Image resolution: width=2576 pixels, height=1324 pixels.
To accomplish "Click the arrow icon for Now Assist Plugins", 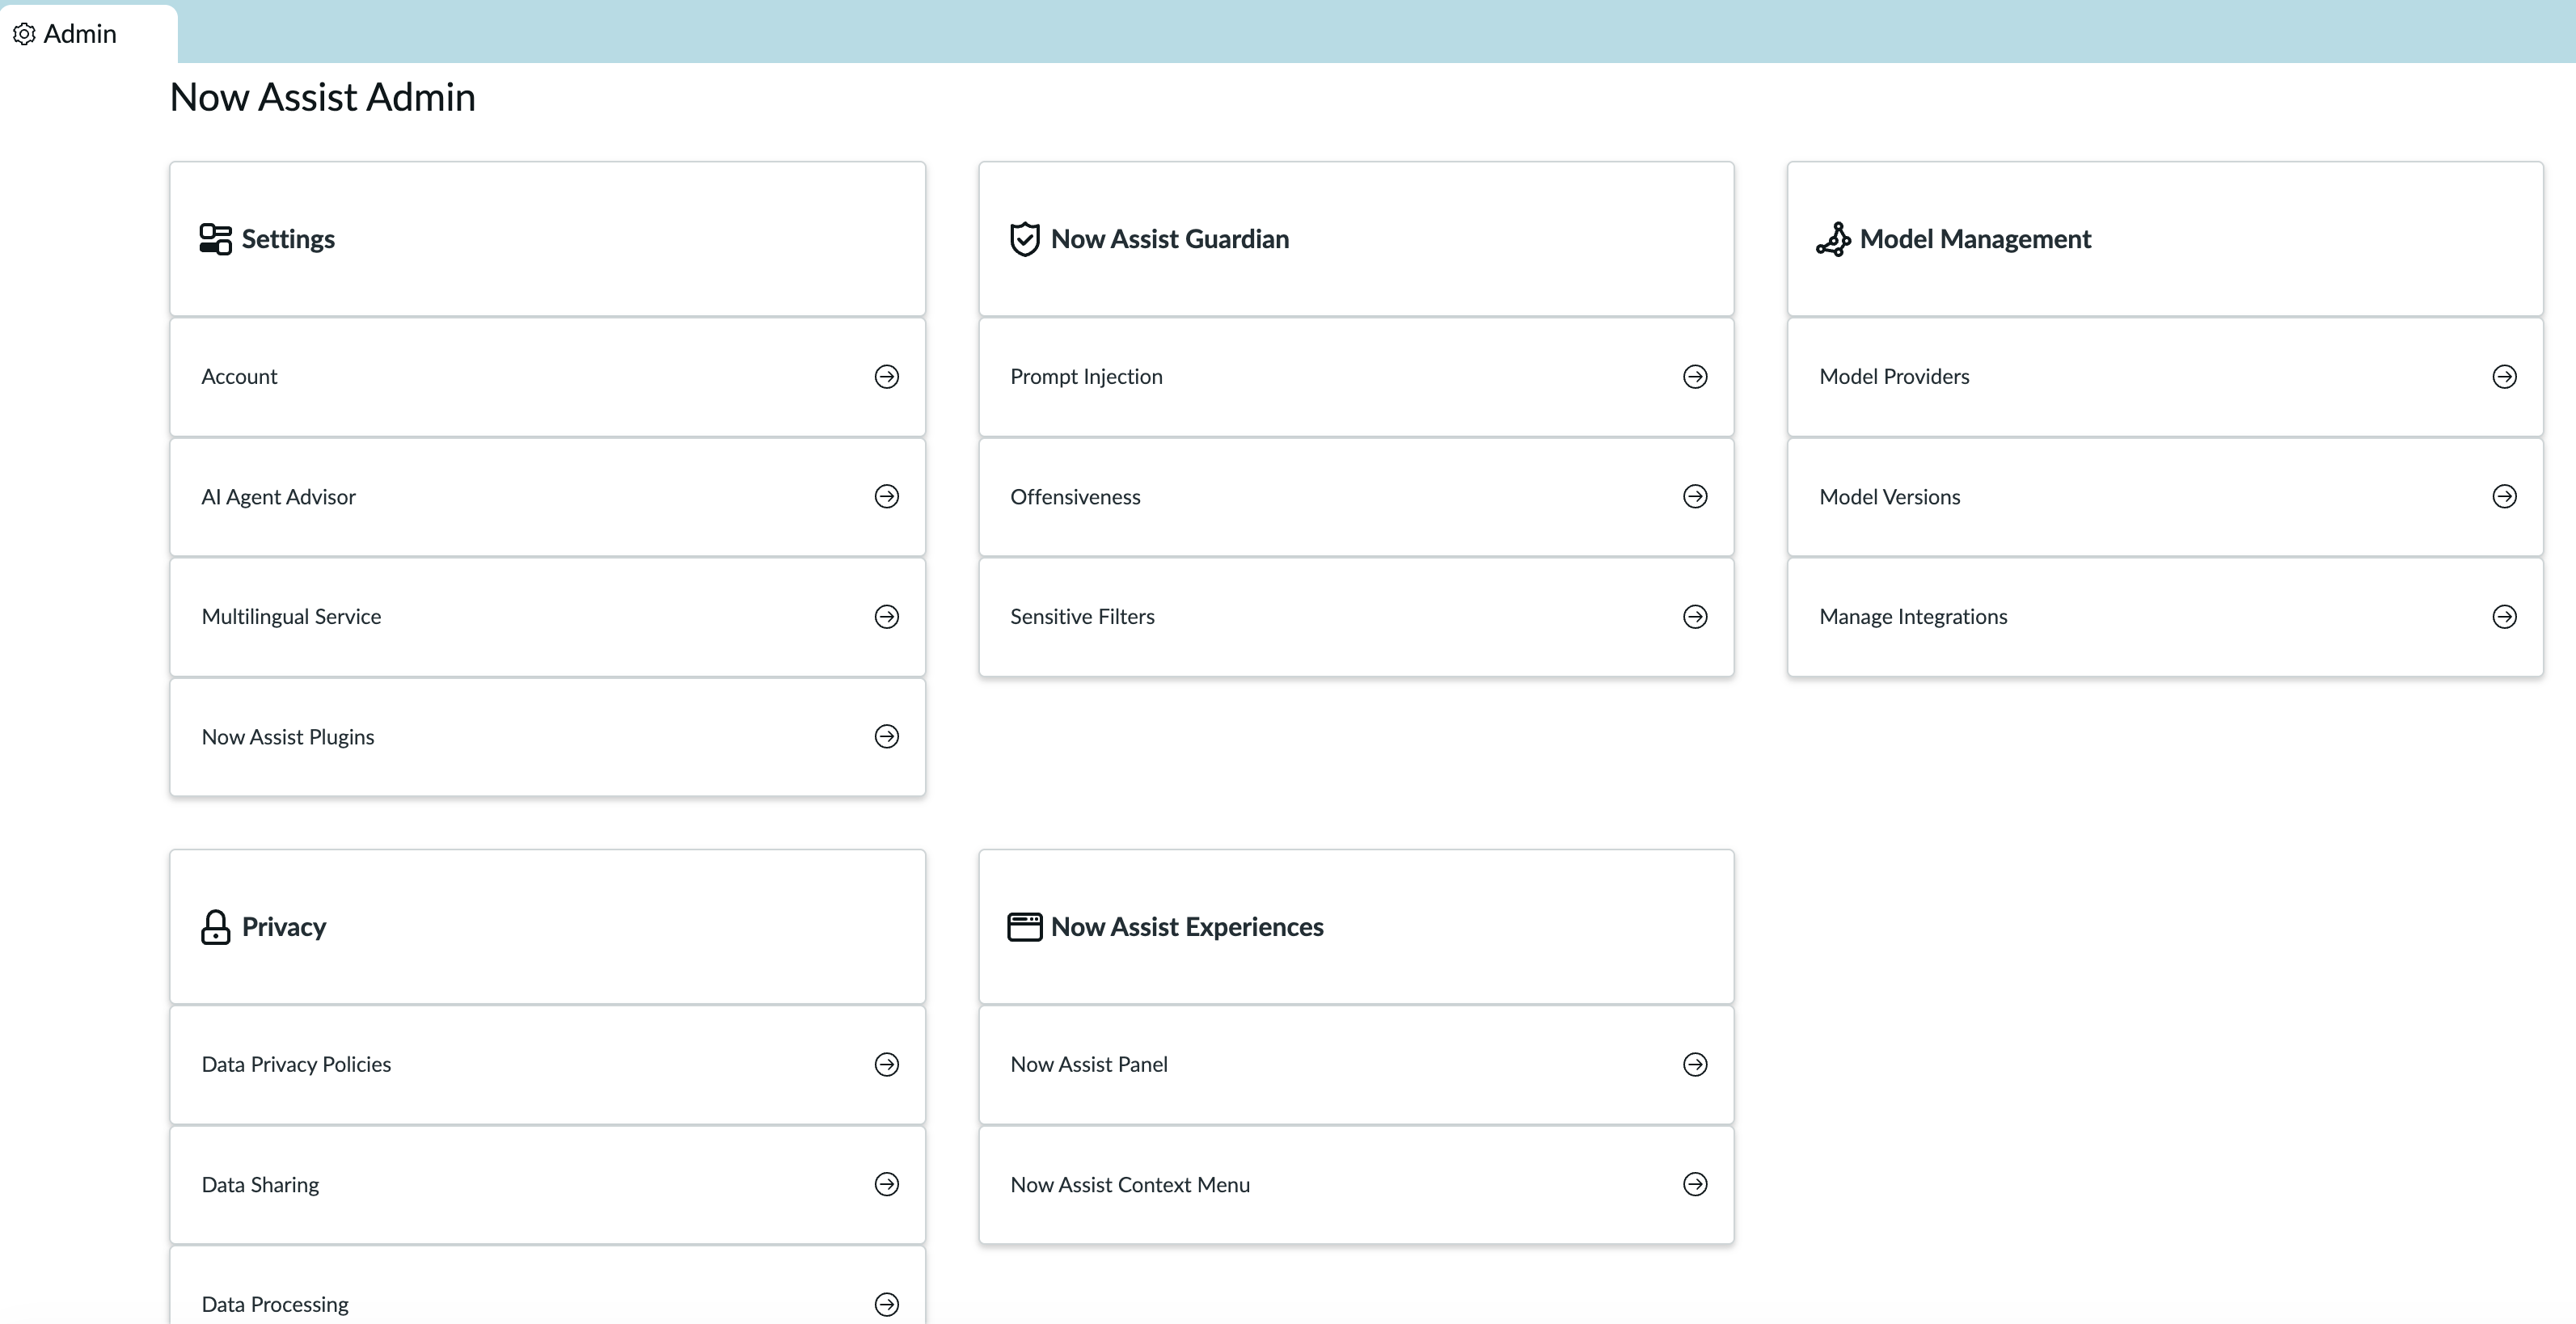I will pos(887,737).
